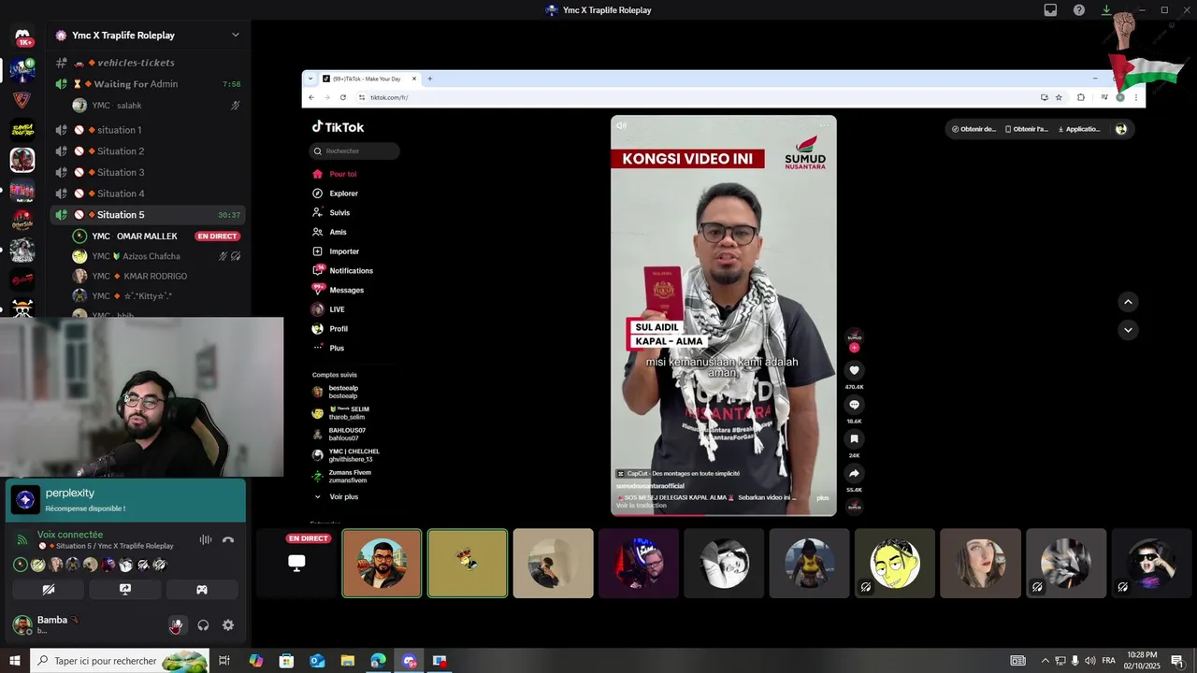Open Windows notification center icon
The width and height of the screenshot is (1197, 673).
click(x=1177, y=661)
